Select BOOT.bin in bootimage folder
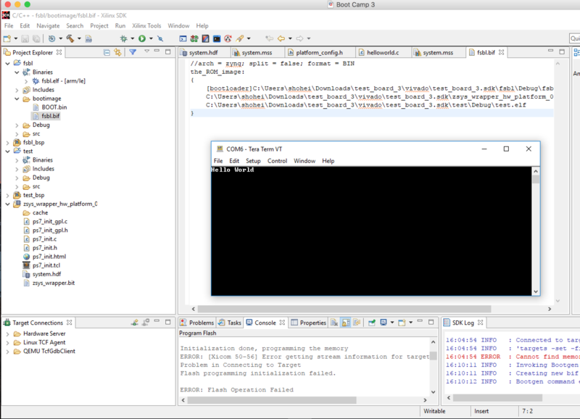Viewport: 580px width, 419px height. 54,107
